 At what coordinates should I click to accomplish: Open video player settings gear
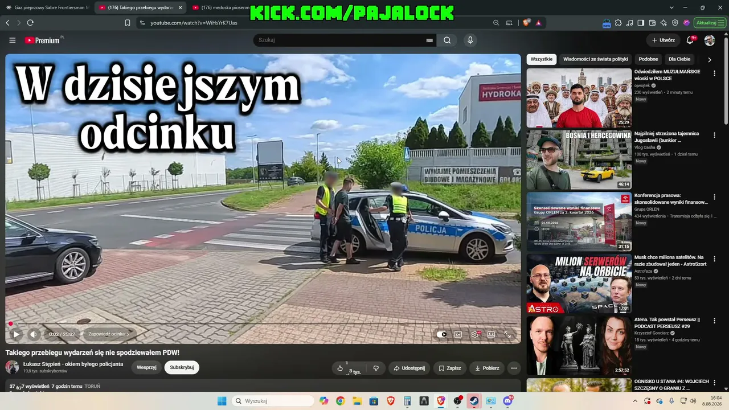(474, 334)
